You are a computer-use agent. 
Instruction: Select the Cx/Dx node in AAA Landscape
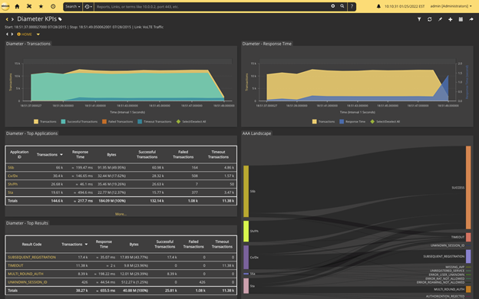(246, 257)
